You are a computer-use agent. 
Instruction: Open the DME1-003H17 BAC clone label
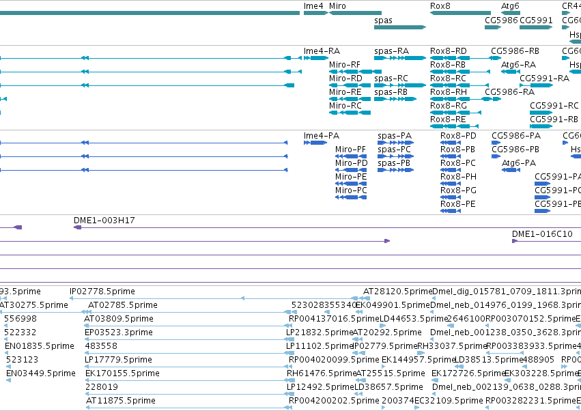[x=104, y=221]
